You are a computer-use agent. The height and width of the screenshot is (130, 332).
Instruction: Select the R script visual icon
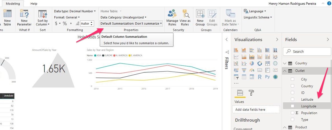pyautogui.click(x=259, y=77)
